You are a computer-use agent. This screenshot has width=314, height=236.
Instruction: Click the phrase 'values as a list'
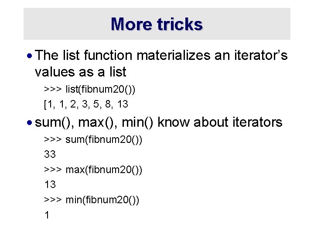pos(81,72)
